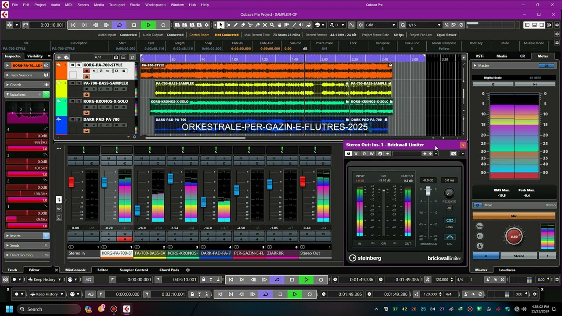This screenshot has height=316, width=562.
Task: Open workspace 1 from the toolbar
Action: pos(177,25)
